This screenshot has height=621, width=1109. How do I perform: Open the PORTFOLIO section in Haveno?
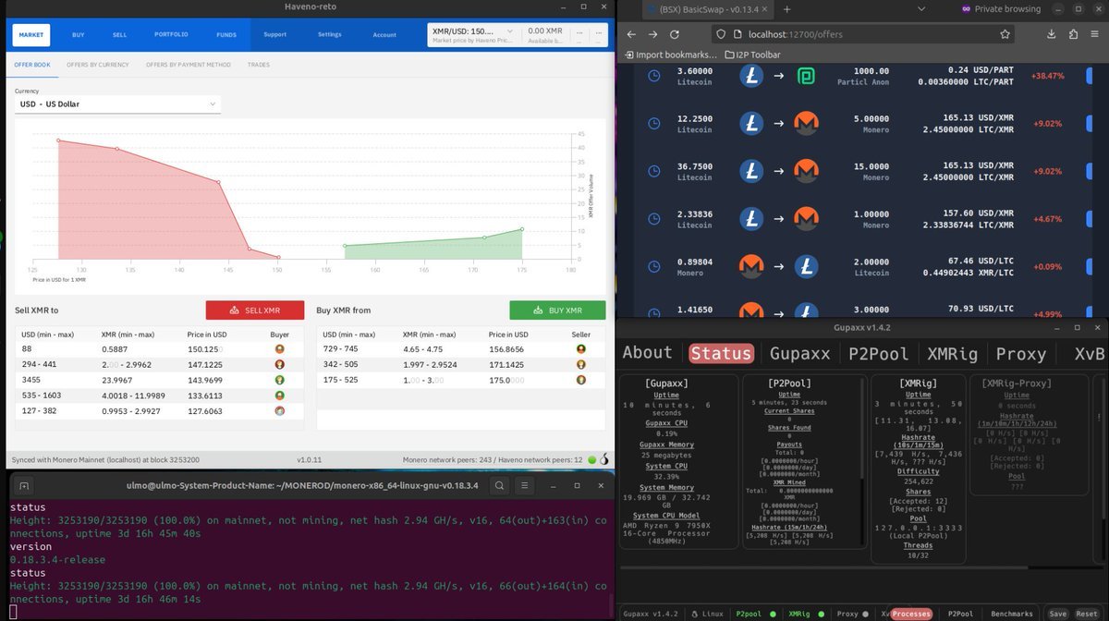(171, 35)
